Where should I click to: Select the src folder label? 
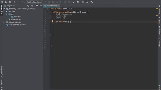tap(12, 14)
